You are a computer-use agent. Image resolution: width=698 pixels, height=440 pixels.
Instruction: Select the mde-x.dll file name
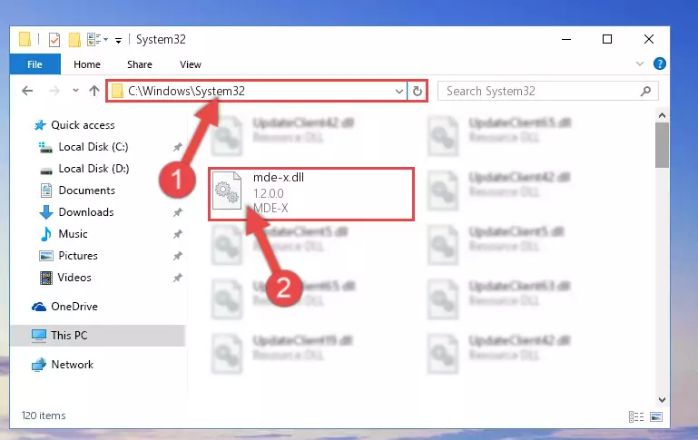coord(279,178)
